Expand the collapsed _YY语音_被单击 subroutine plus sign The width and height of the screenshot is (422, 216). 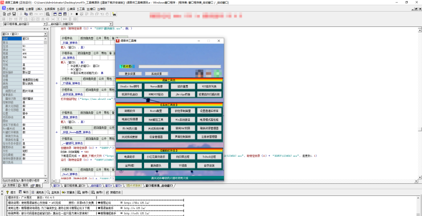tap(56, 83)
